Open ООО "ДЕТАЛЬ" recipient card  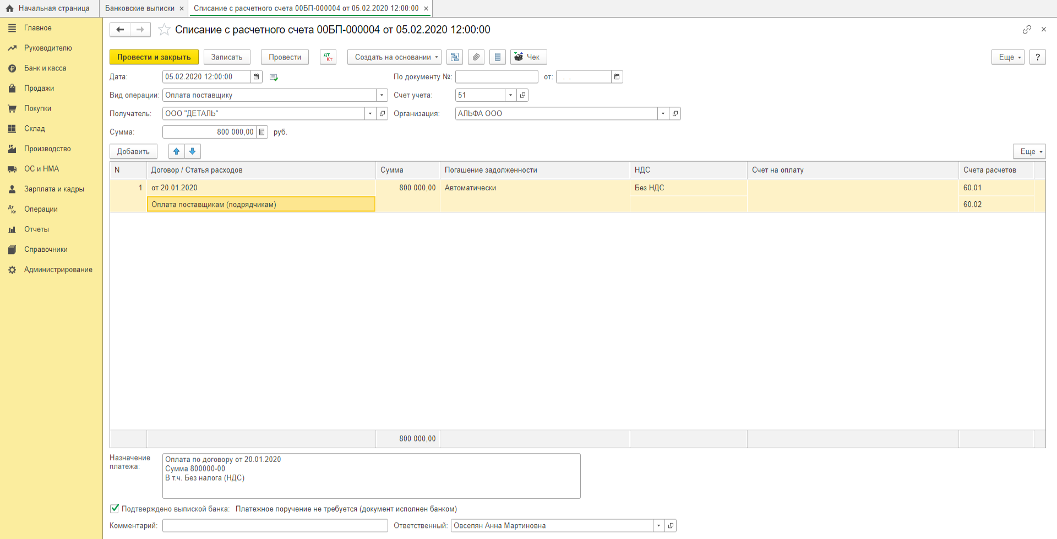point(383,114)
